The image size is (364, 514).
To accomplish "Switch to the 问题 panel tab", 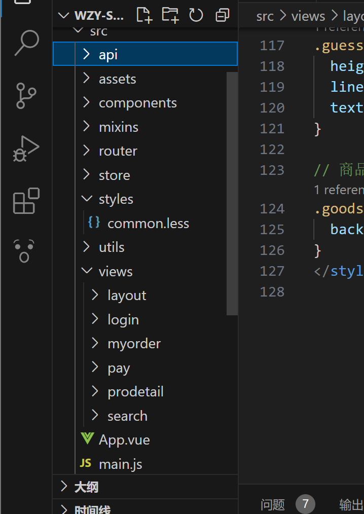I will tap(273, 504).
